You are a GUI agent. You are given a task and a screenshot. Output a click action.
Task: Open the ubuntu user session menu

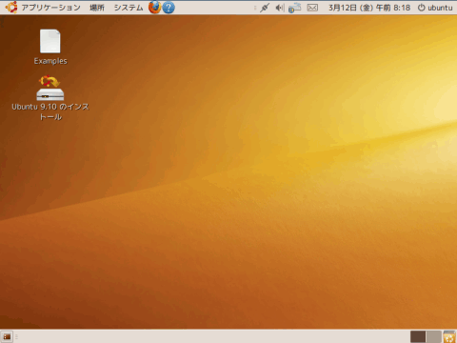(435, 8)
